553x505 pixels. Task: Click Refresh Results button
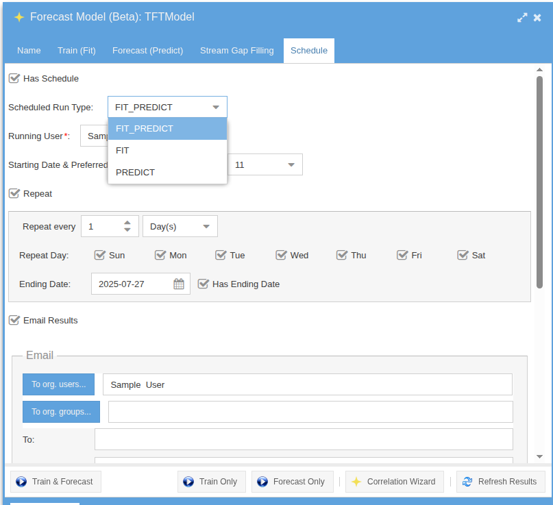(501, 482)
